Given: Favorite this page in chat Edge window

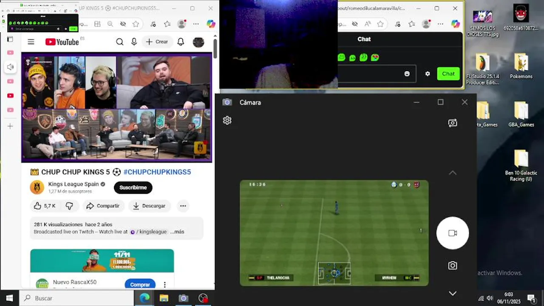Looking at the screenshot, I should click(380, 24).
